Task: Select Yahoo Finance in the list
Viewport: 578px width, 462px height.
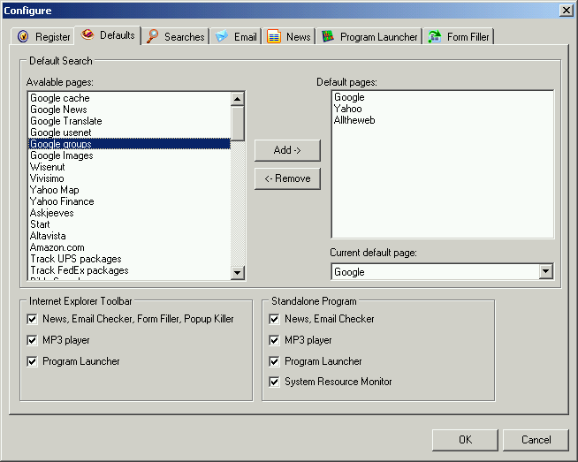Action: coord(129,201)
